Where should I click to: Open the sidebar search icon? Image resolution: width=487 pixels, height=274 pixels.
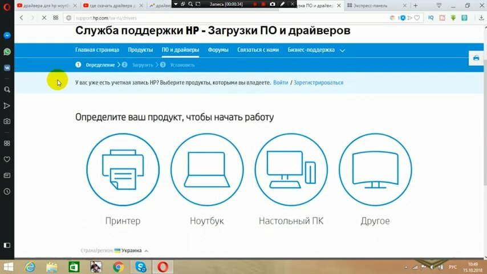(7, 90)
